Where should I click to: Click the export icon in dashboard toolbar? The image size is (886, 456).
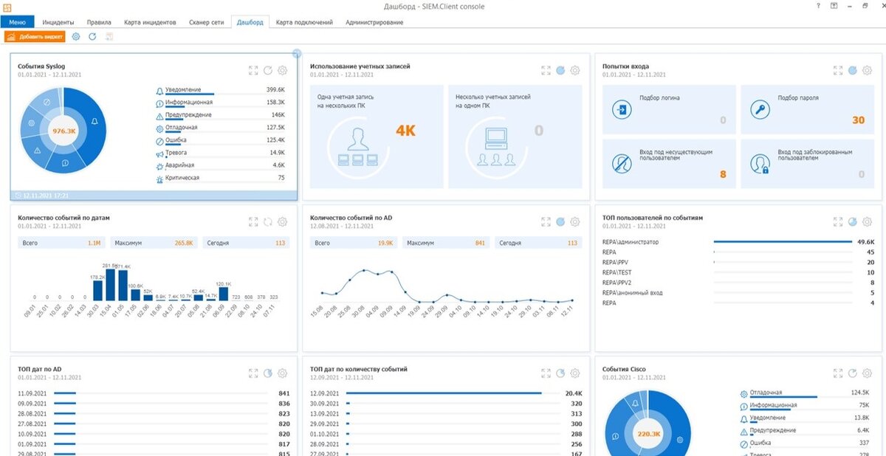tap(109, 36)
